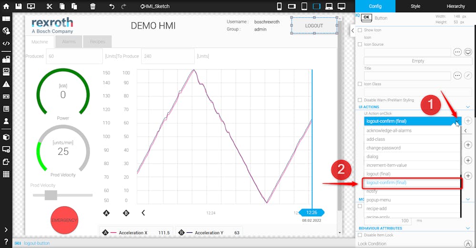This screenshot has width=476, height=248.
Task: Select the Recipes tab in the HMI
Action: [97, 41]
